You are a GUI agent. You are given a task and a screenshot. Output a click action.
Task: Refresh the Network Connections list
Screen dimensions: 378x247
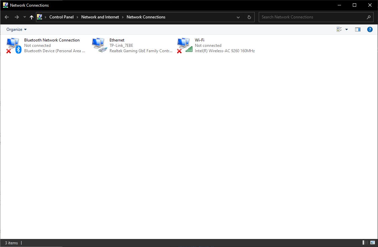click(249, 17)
